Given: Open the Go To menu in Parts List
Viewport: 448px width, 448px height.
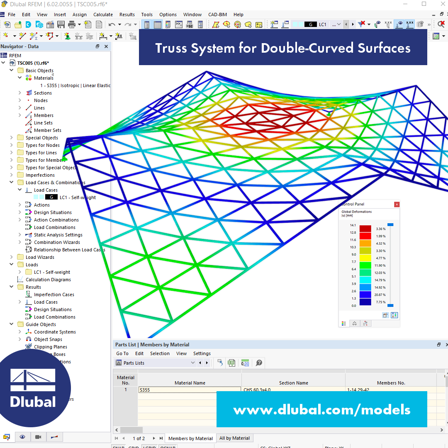Looking at the screenshot, I should coord(122,353).
